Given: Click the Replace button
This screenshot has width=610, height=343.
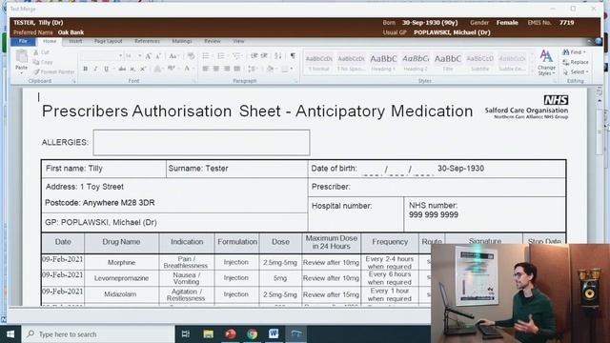Looking at the screenshot, I should click(576, 62).
